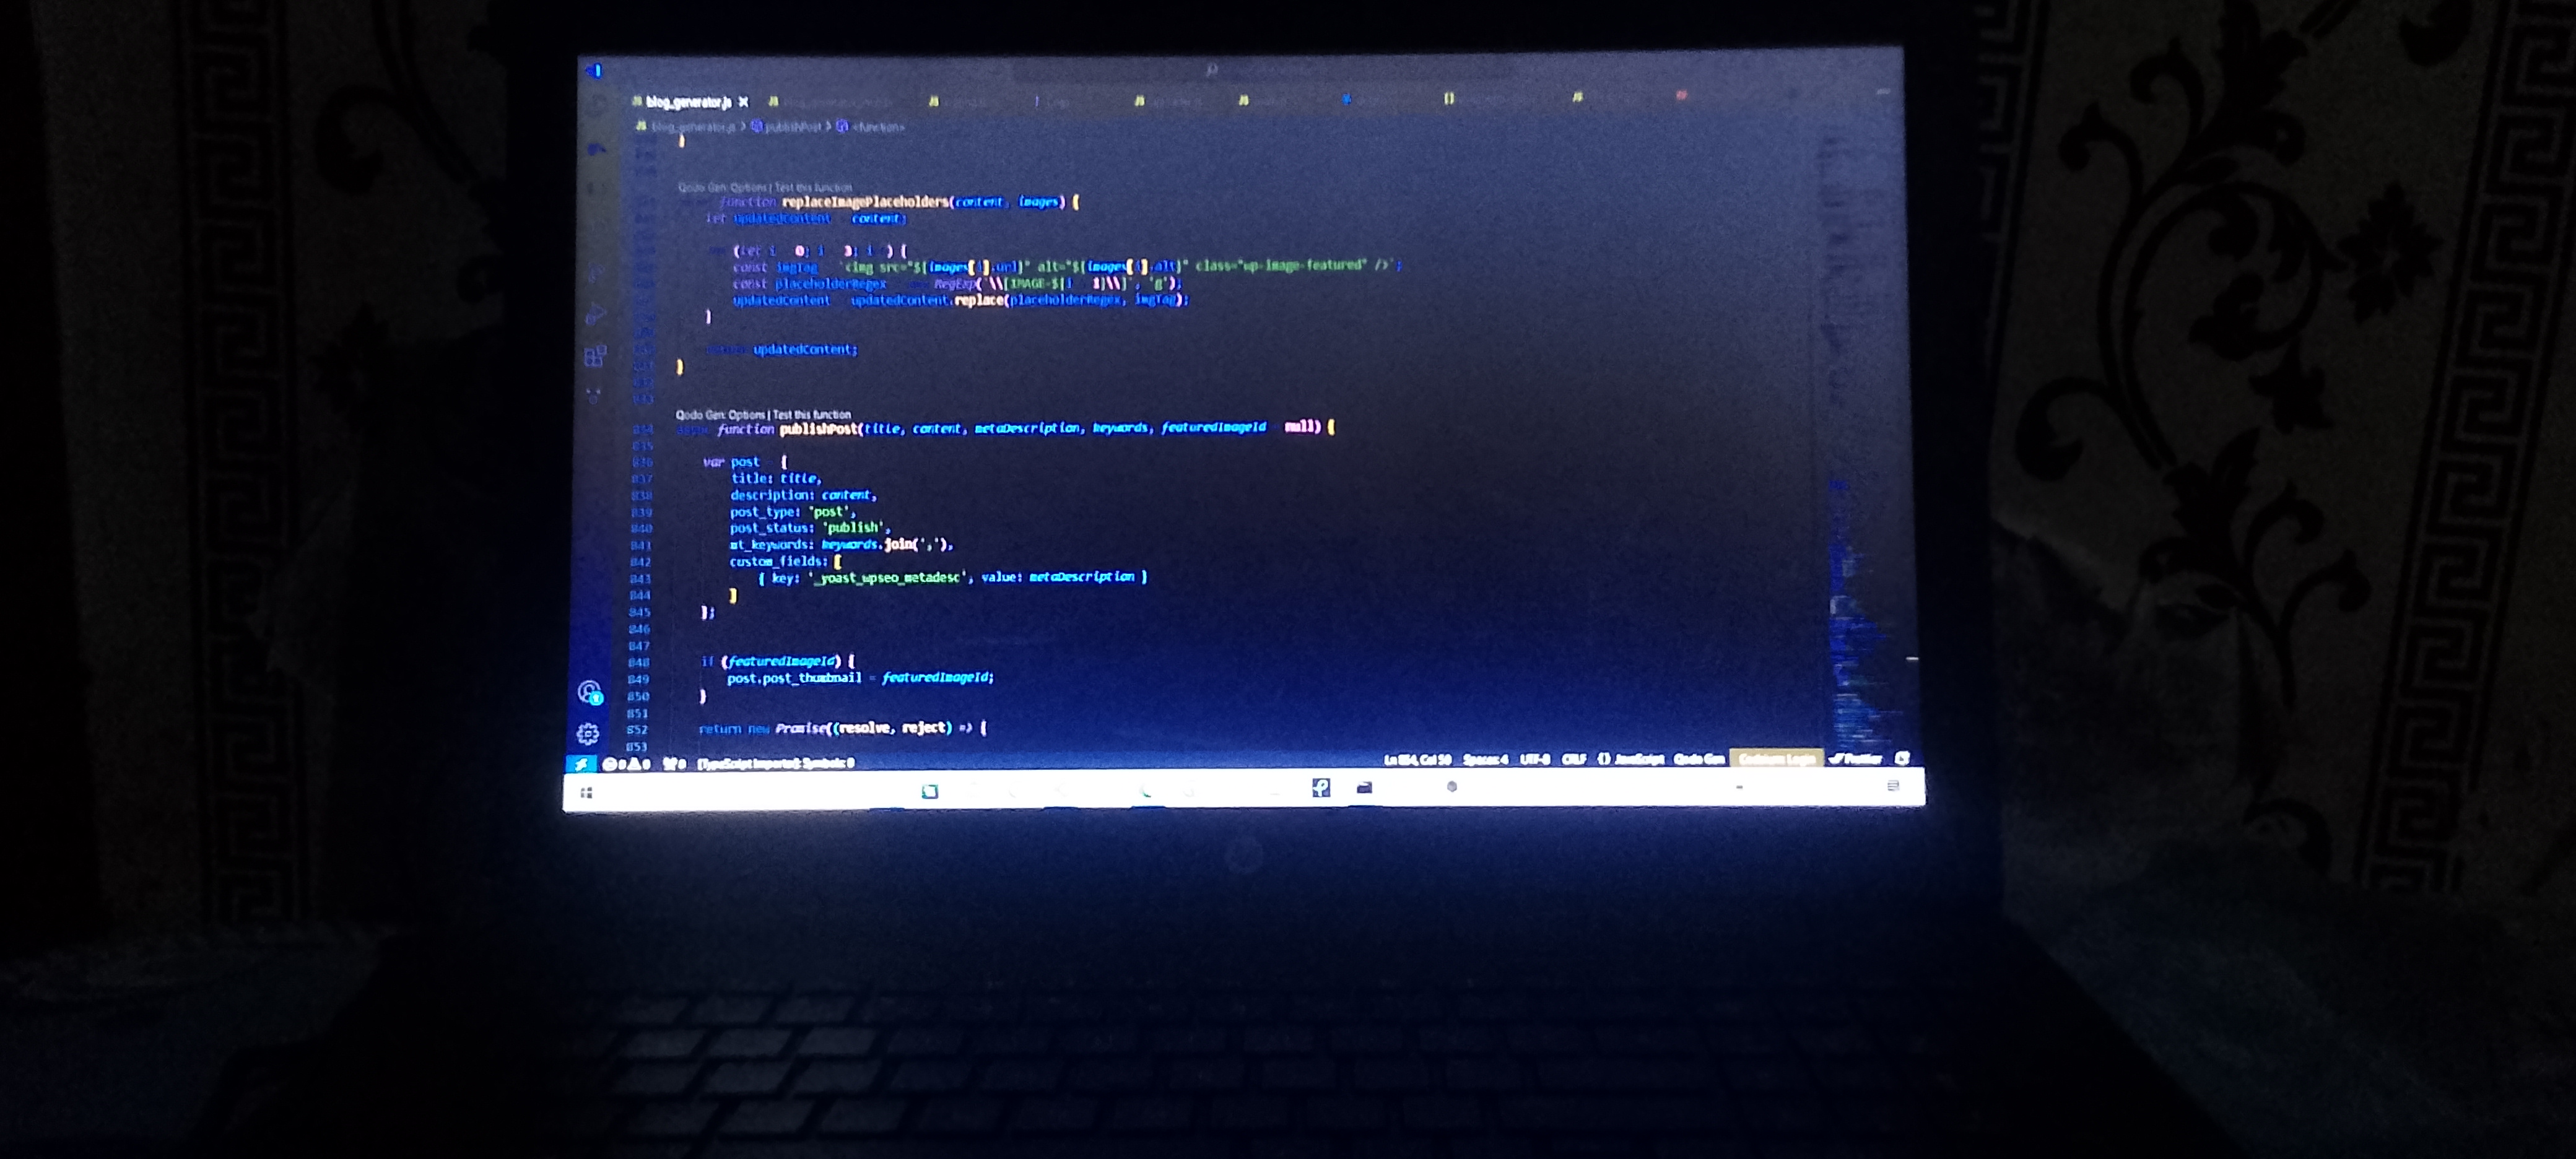Click Qodo Gen in status bar
The height and width of the screenshot is (1159, 2576).
1699,759
